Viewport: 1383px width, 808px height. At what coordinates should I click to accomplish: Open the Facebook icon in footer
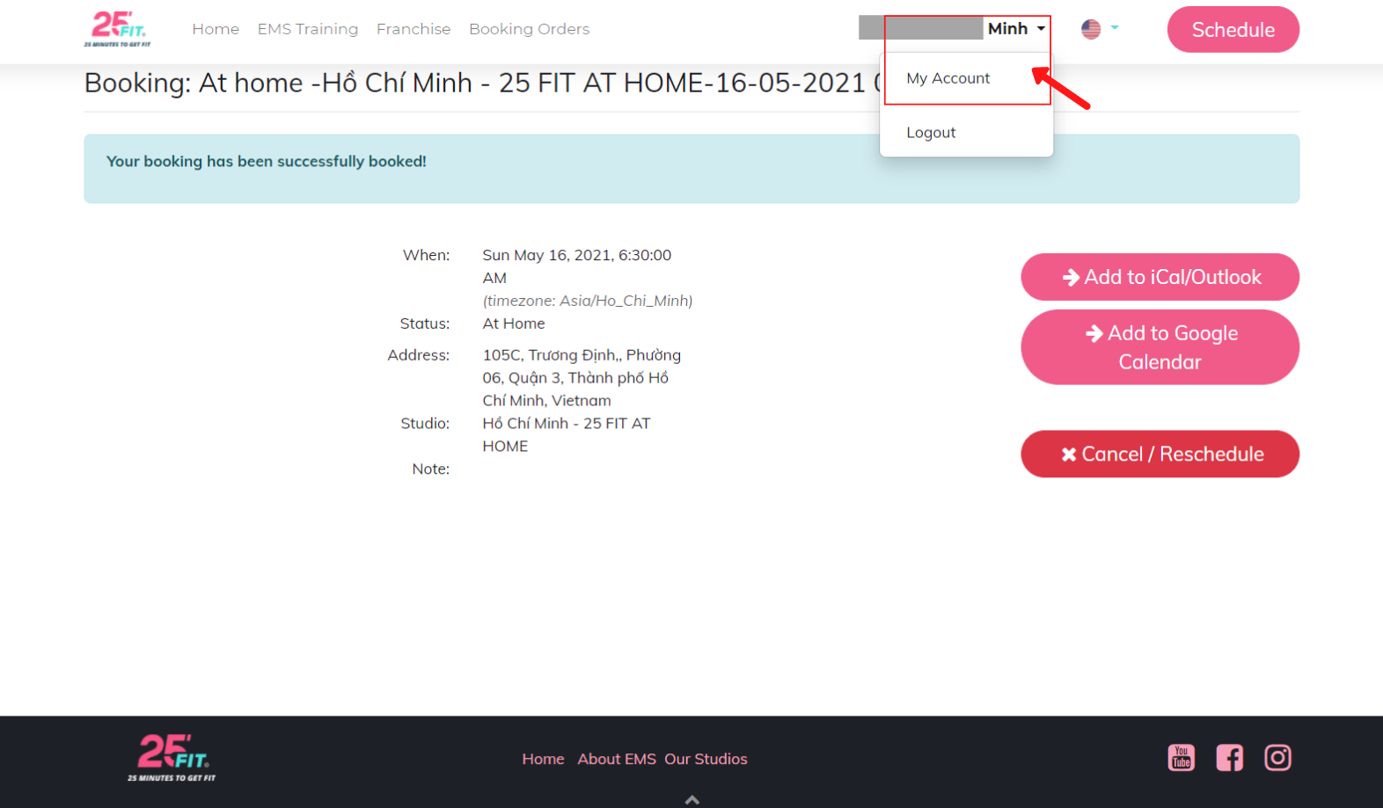click(1229, 757)
